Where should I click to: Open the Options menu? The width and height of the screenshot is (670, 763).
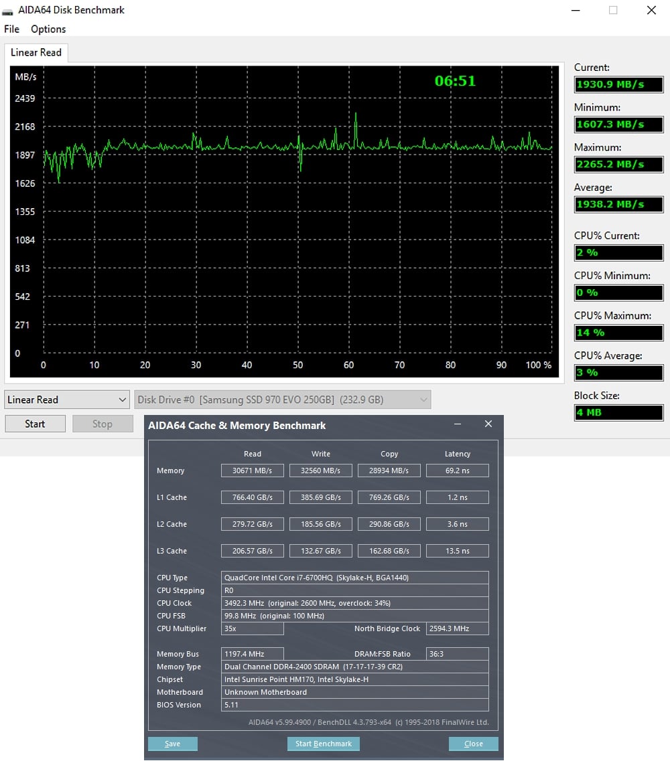[x=48, y=29]
